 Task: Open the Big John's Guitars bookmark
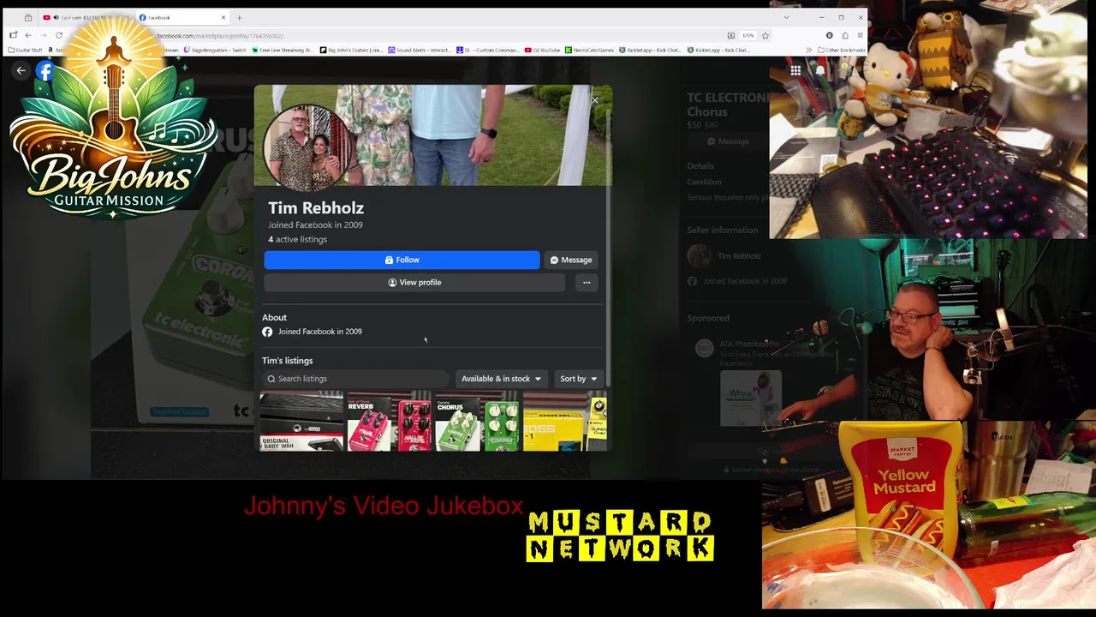[351, 50]
